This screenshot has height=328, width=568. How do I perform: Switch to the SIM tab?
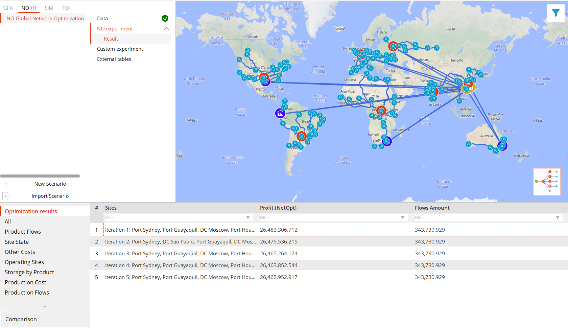tap(49, 8)
